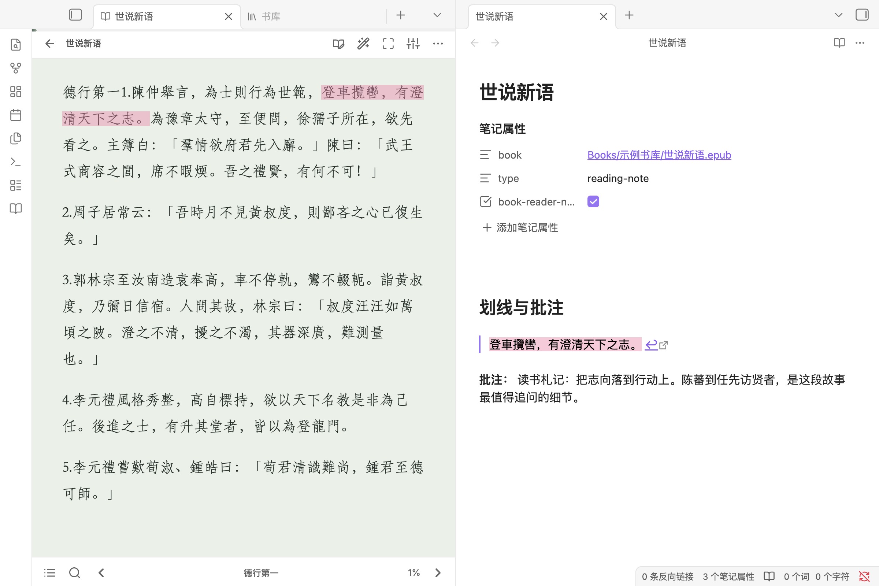Open graph view from the left ribbon
This screenshot has width=879, height=586.
point(16,68)
